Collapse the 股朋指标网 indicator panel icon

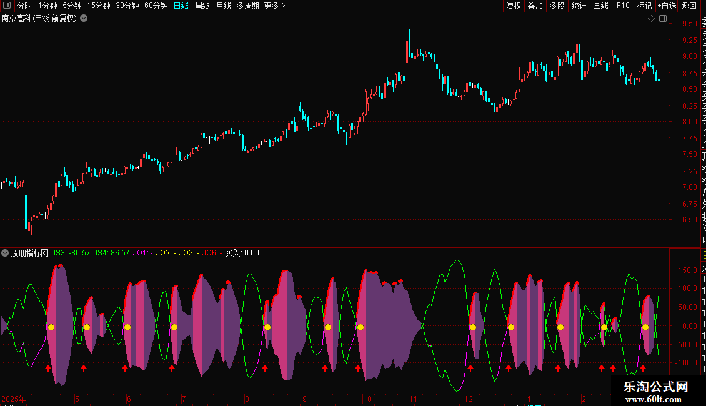pyautogui.click(x=5, y=253)
